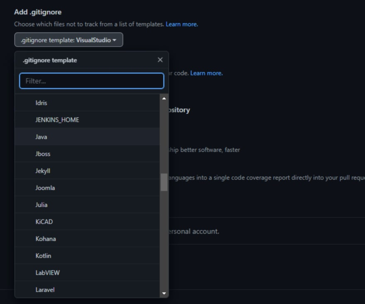Choose the Jboss template
Image resolution: width=365 pixels, height=304 pixels.
coord(87,153)
